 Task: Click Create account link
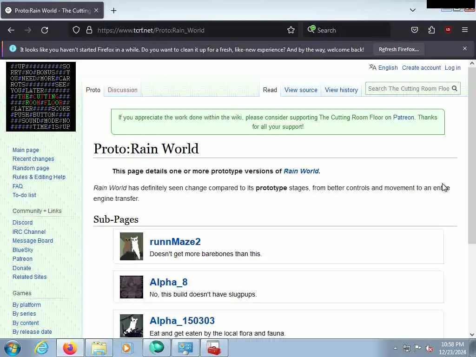(x=421, y=68)
